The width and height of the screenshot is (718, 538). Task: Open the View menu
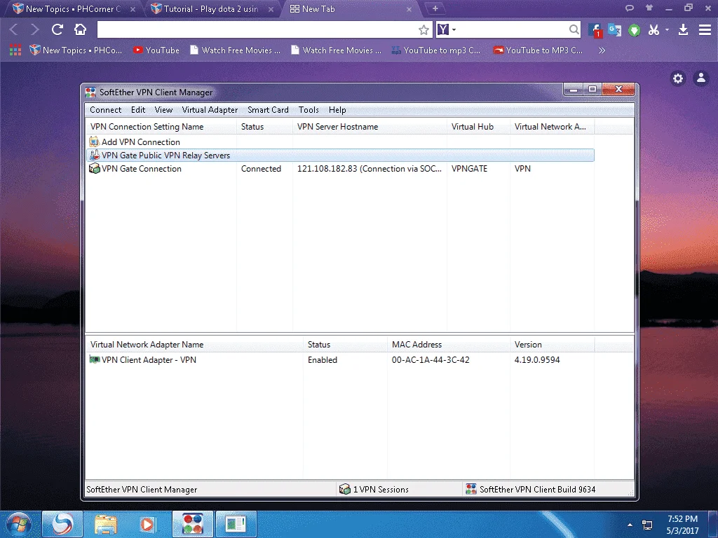click(163, 110)
